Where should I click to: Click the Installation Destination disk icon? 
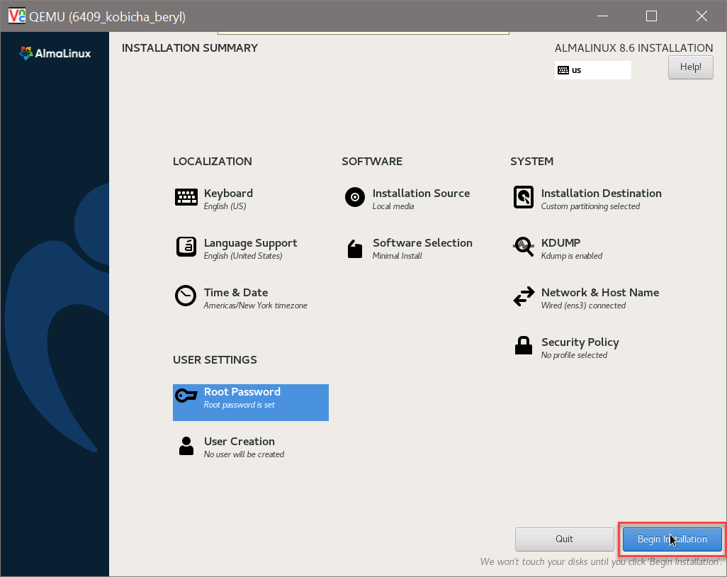pos(524,197)
